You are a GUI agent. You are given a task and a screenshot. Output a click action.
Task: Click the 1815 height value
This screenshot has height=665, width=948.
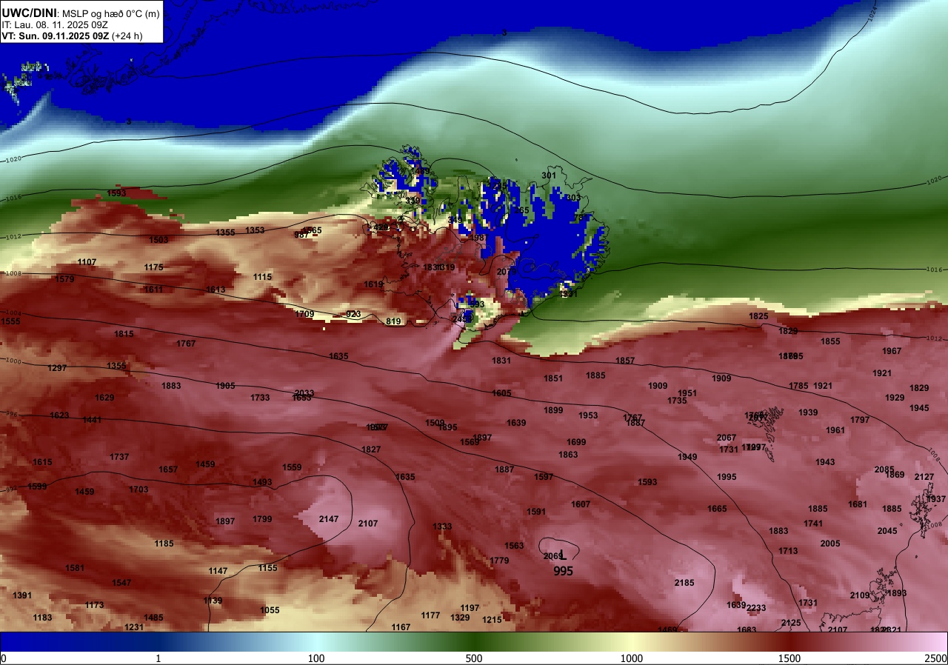coord(124,334)
